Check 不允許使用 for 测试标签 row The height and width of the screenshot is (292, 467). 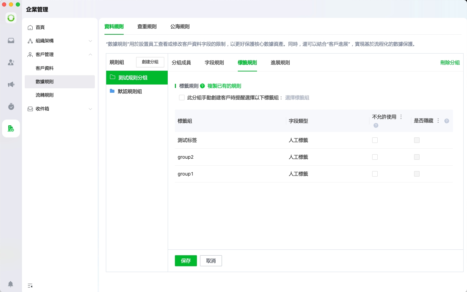[375, 140]
